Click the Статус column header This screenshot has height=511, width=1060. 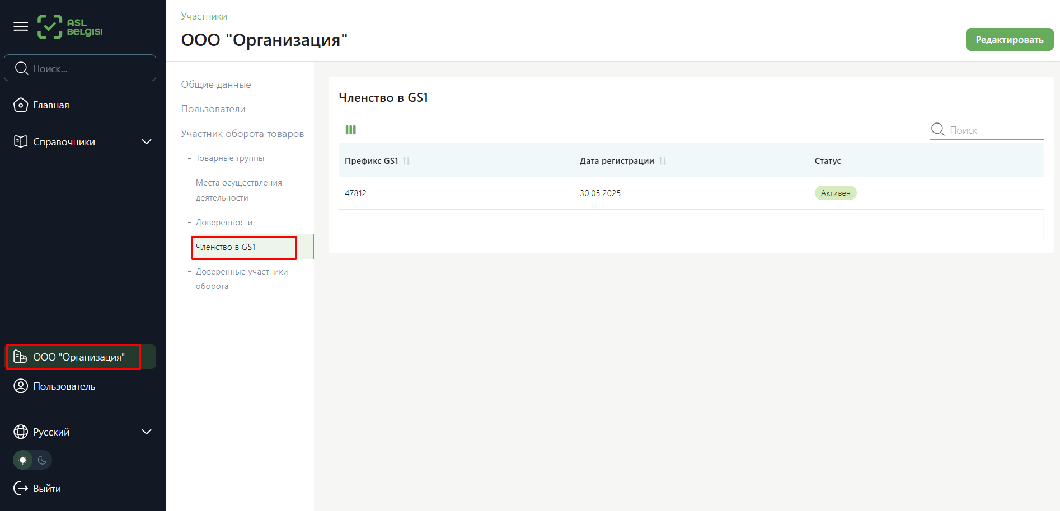coord(828,161)
